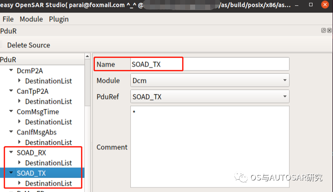
Task: Minimize the OpenSAR Studio window
Action: (x=297, y=5)
